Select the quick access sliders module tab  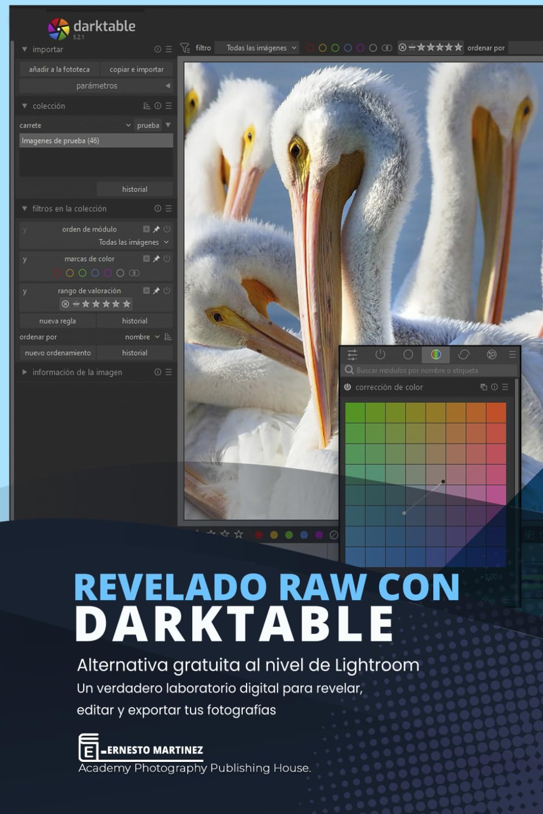(352, 355)
